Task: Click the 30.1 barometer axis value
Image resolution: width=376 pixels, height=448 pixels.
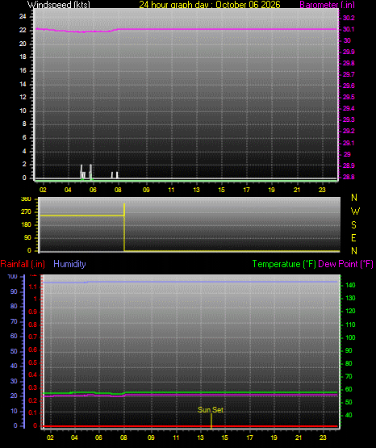Action: click(x=349, y=29)
